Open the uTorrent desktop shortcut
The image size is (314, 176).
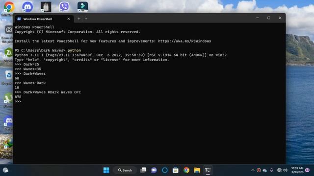[8, 98]
